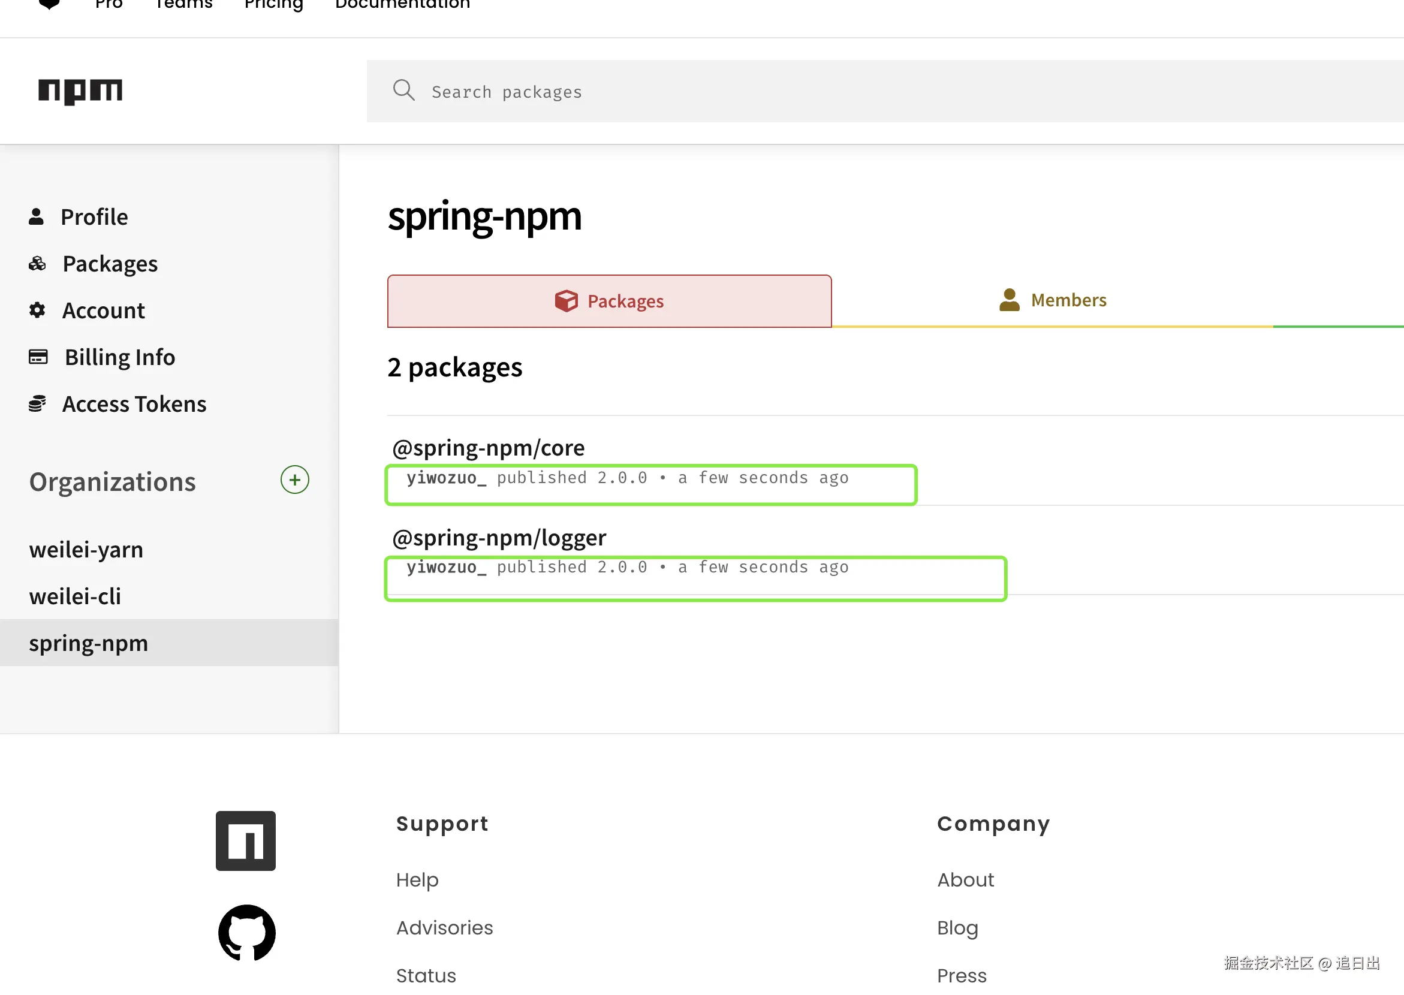Click the Profile person icon in sidebar
The image size is (1404, 995).
(36, 217)
